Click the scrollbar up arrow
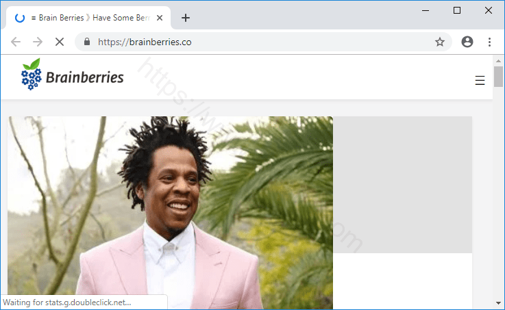 (x=498, y=61)
